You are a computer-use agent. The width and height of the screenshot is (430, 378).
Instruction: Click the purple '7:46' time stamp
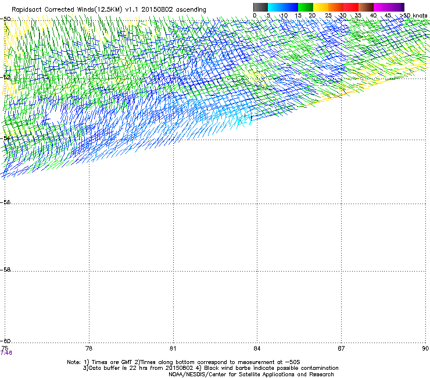click(x=6, y=353)
